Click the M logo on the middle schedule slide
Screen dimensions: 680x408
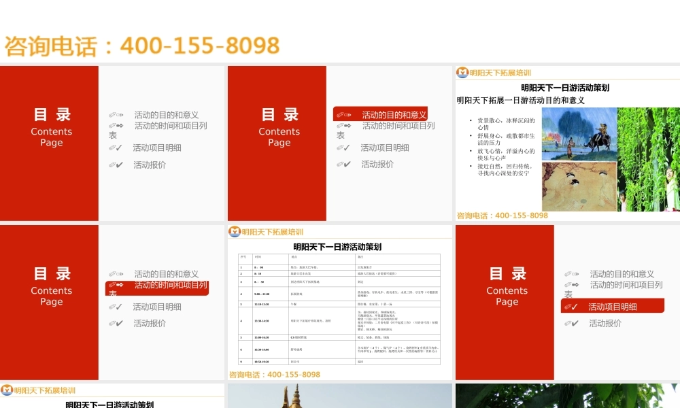pos(235,231)
